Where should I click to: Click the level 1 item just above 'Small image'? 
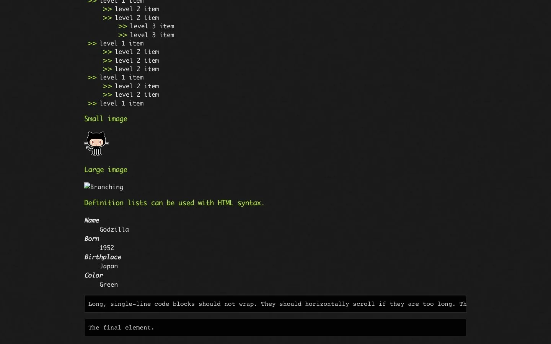pos(121,103)
